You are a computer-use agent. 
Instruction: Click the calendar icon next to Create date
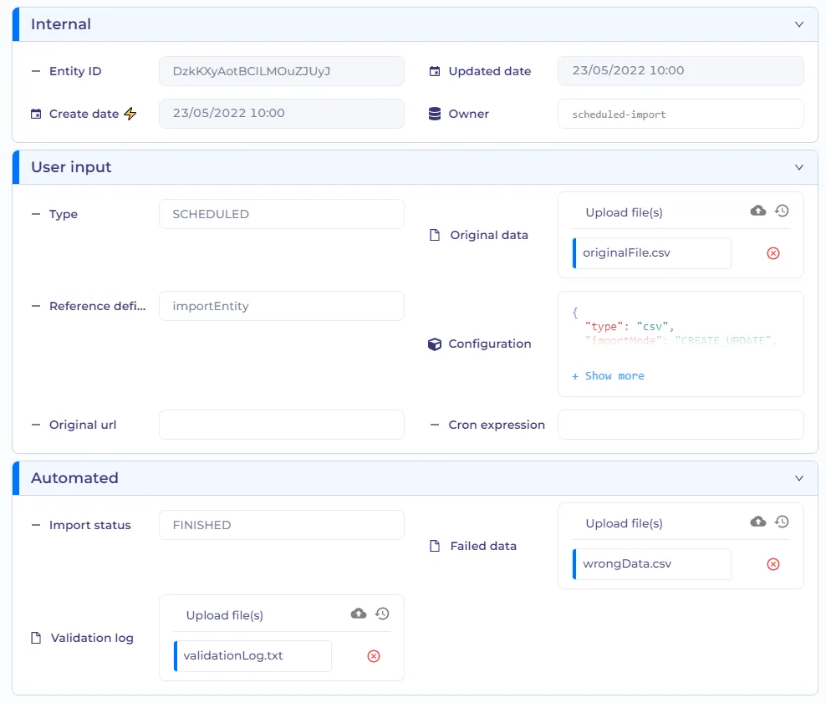pyautogui.click(x=36, y=114)
